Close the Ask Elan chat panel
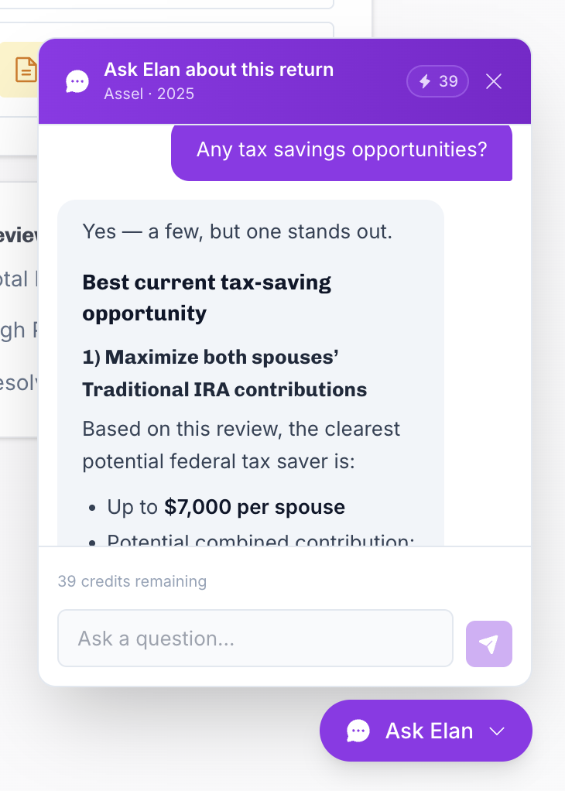 click(x=493, y=81)
